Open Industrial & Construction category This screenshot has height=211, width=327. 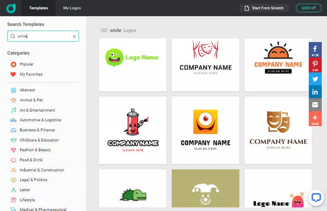click(x=42, y=170)
